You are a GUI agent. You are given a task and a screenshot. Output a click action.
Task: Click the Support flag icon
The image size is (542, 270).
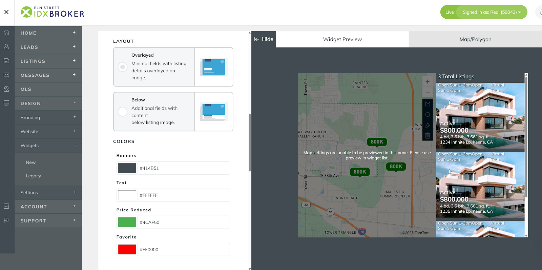(x=6, y=220)
